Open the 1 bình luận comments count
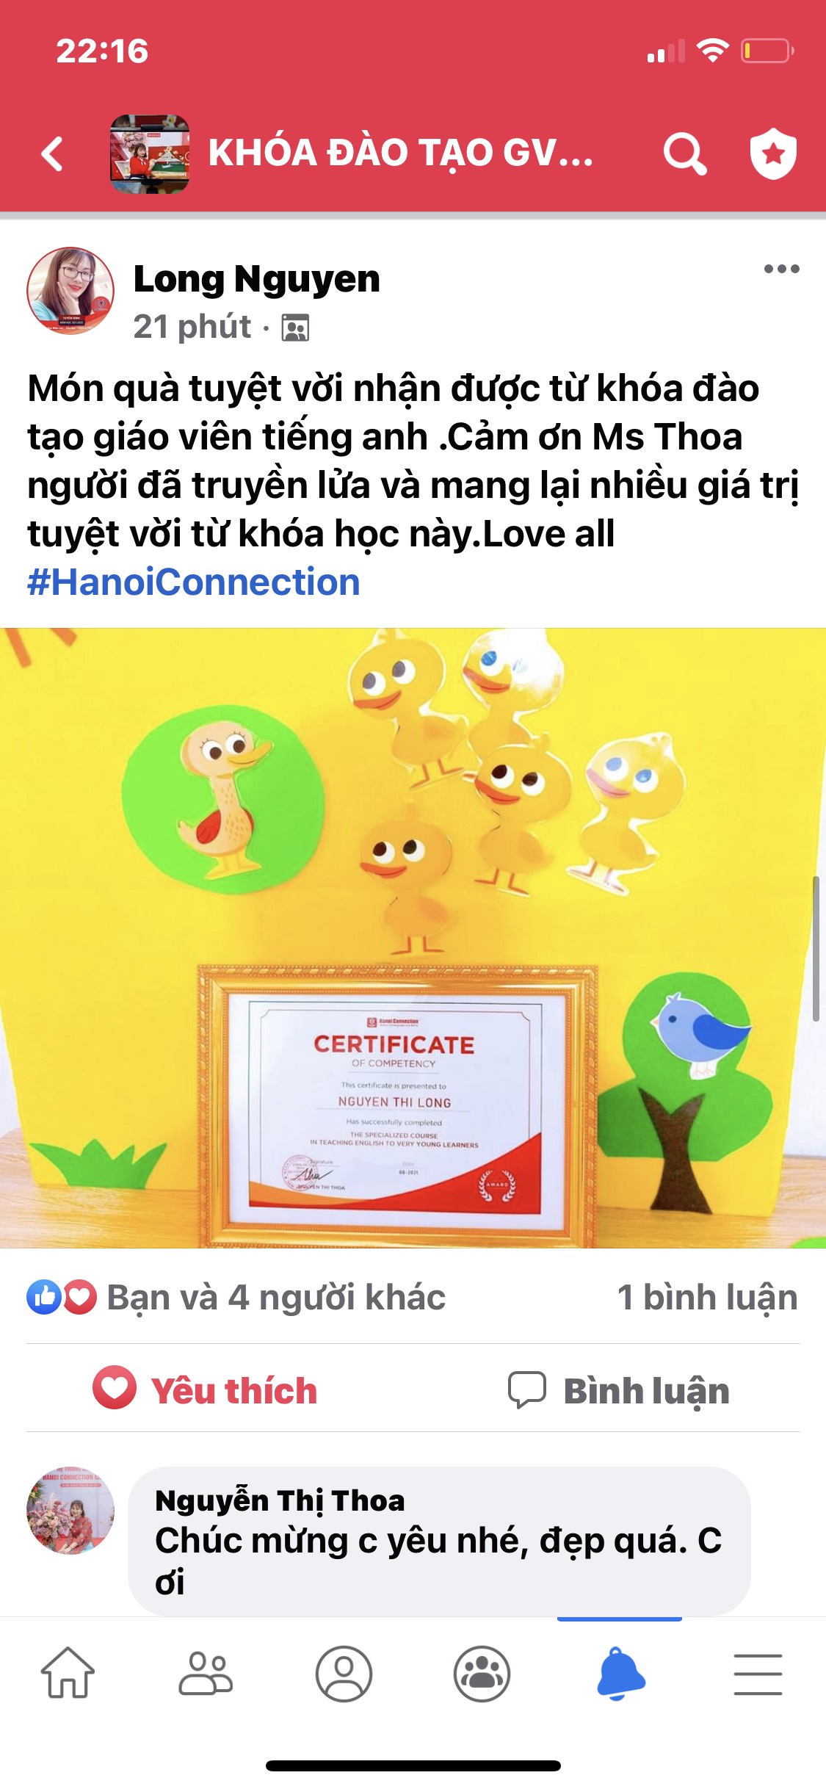This screenshot has height=1789, width=826. coord(708,1297)
